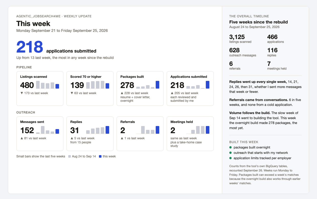Click the Messages sent mini bar chart

(x=48, y=130)
